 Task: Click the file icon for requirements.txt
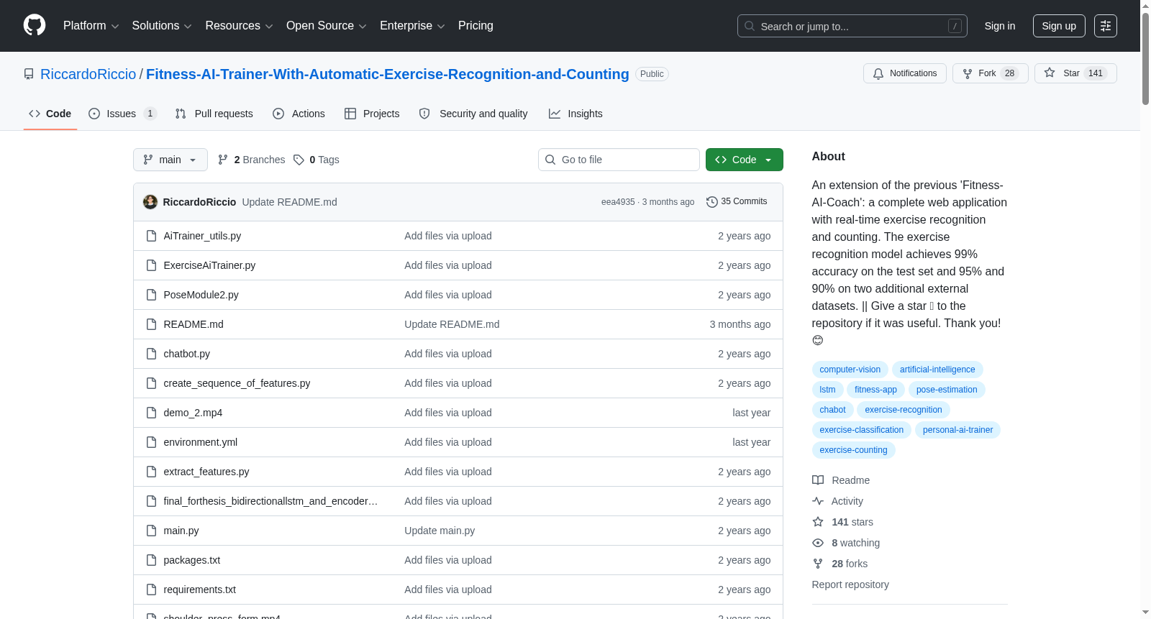(151, 590)
